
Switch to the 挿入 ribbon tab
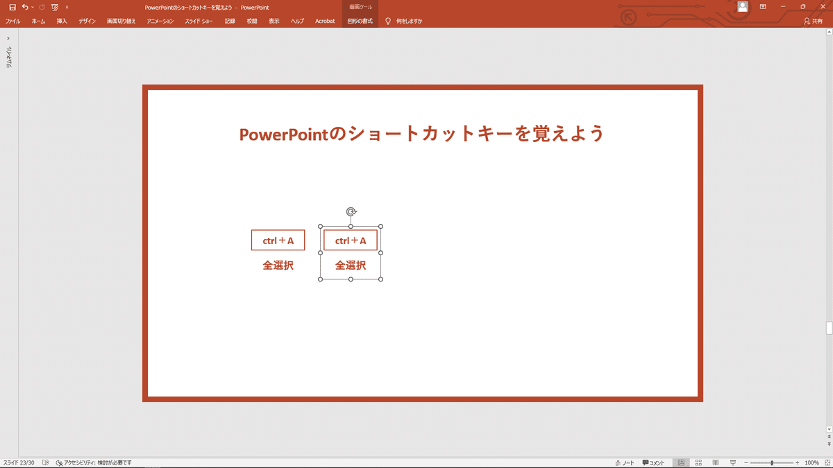click(x=62, y=21)
